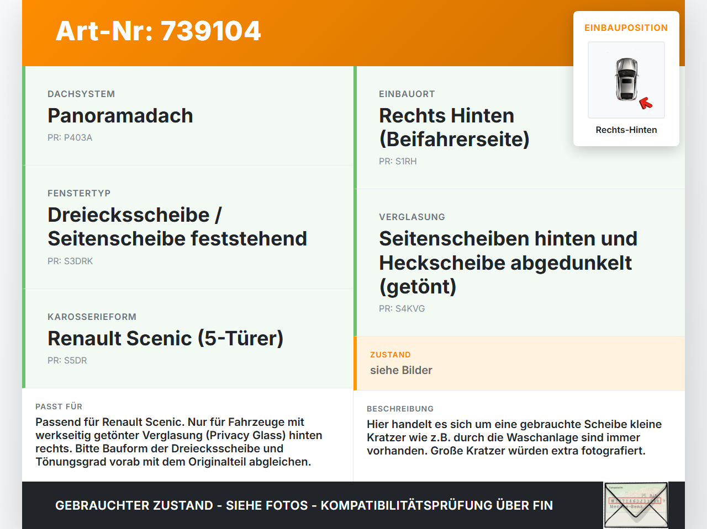Select Rechts Hinten (Beifahrerseite) value
Screen dimensions: 707x529
pos(454,127)
